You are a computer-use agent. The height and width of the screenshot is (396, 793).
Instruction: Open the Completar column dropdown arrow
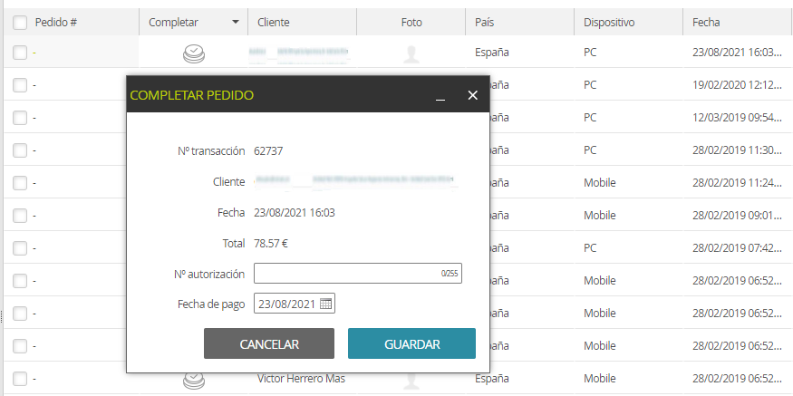[x=235, y=23]
